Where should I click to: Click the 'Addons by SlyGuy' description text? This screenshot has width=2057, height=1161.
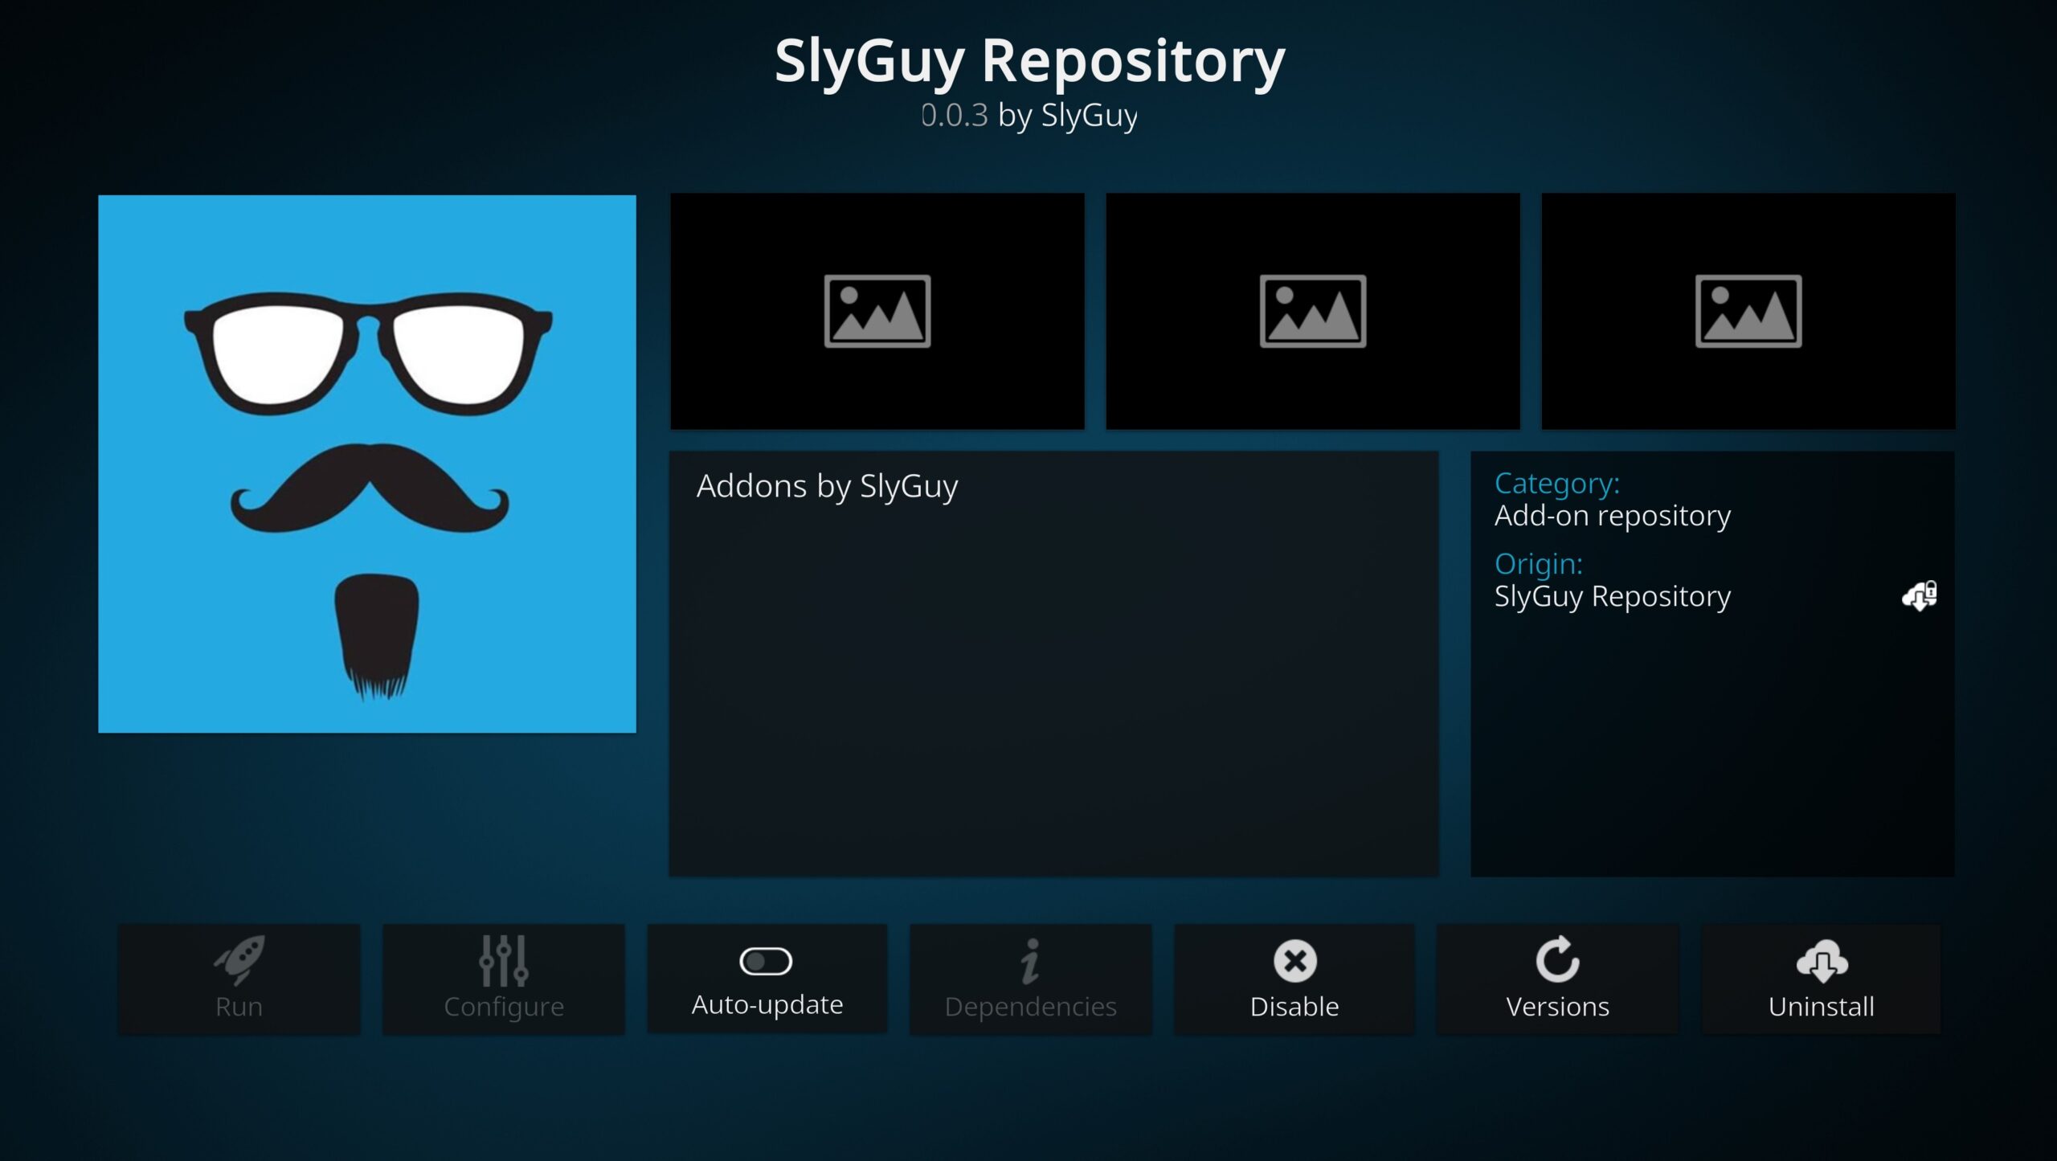(827, 487)
